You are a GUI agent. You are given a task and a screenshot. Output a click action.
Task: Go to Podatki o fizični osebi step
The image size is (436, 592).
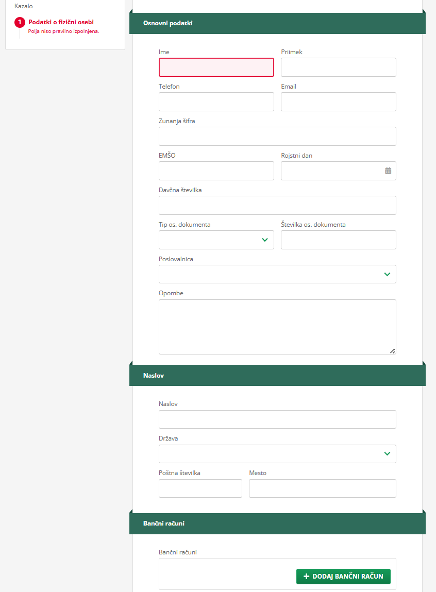(61, 22)
